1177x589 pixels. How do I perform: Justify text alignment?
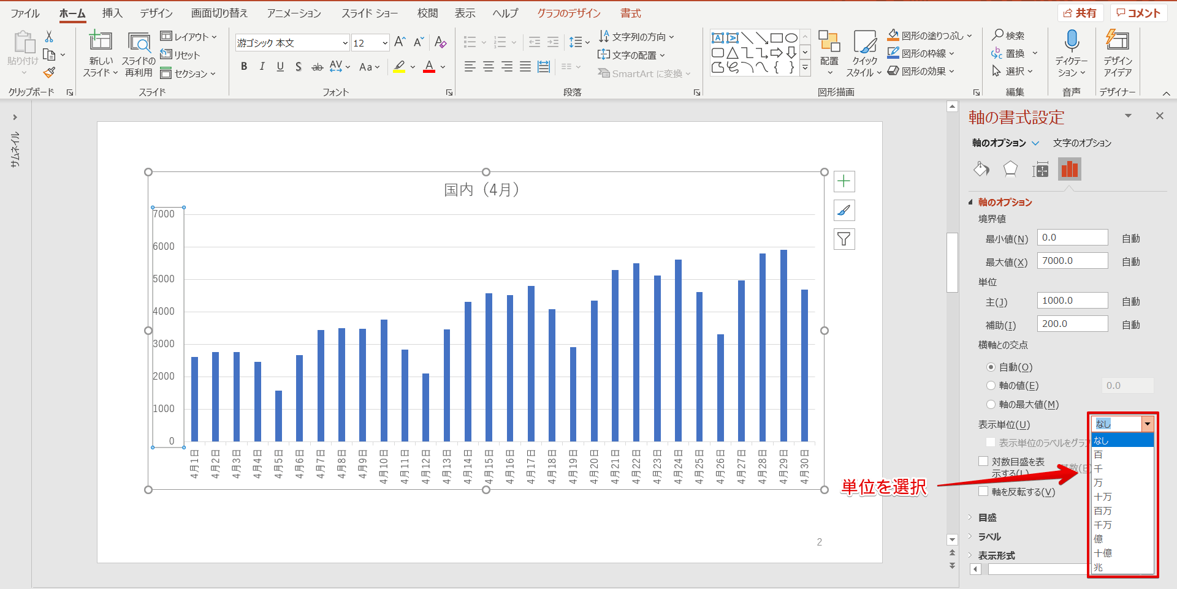[525, 67]
